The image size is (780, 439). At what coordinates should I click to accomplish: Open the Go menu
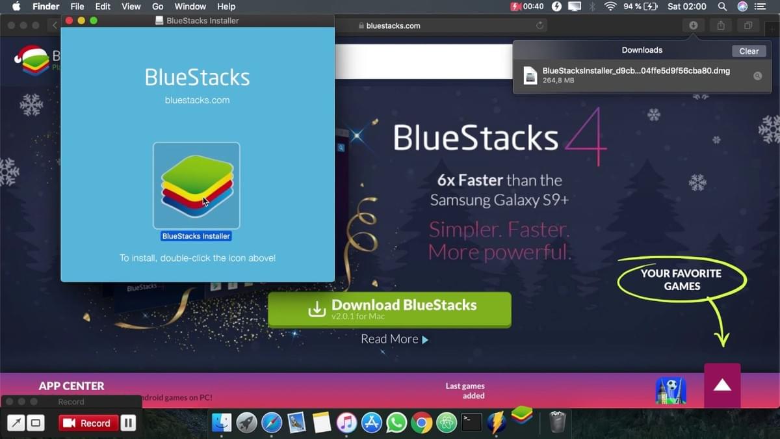pos(157,7)
